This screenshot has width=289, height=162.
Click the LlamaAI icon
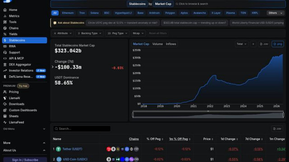(5, 98)
